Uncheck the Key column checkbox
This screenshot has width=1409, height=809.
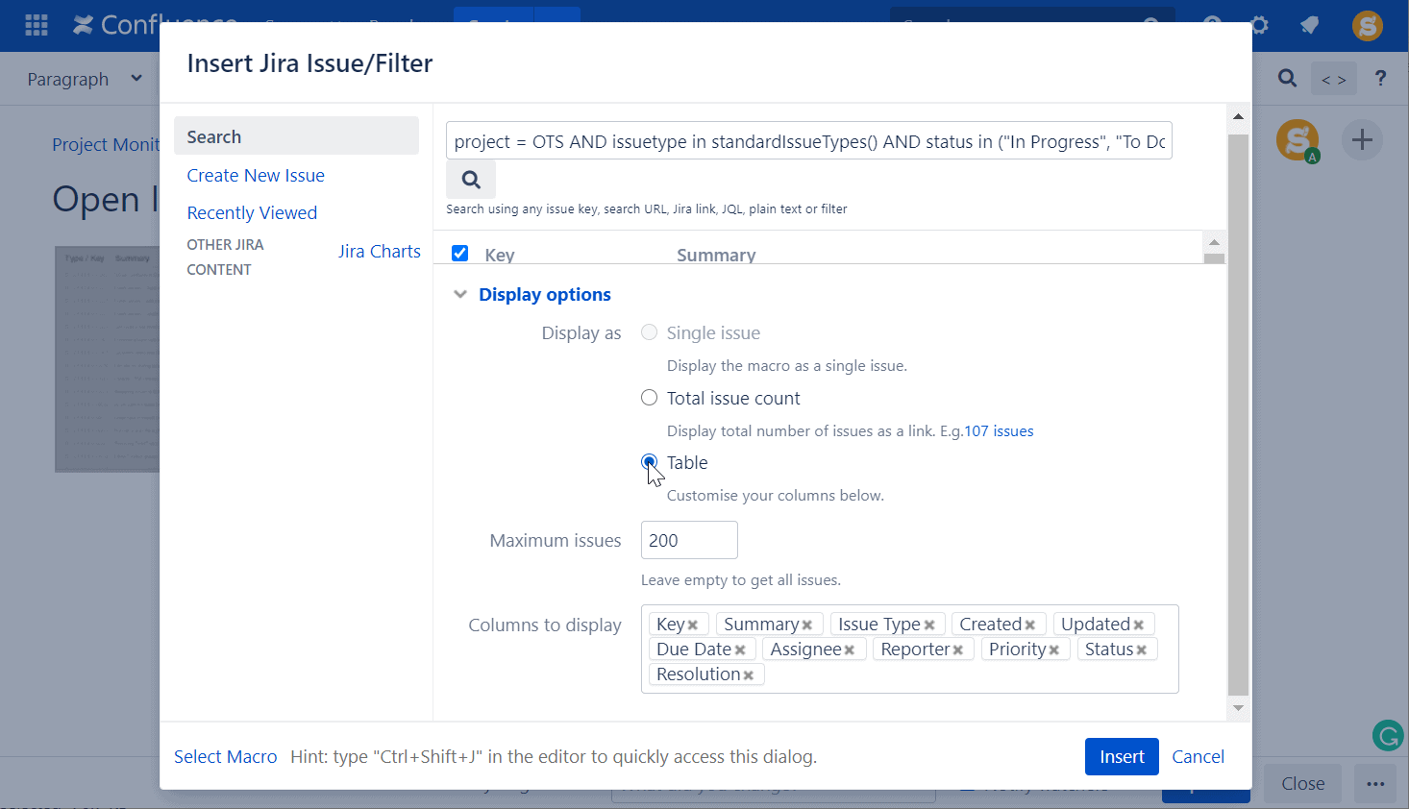click(459, 253)
